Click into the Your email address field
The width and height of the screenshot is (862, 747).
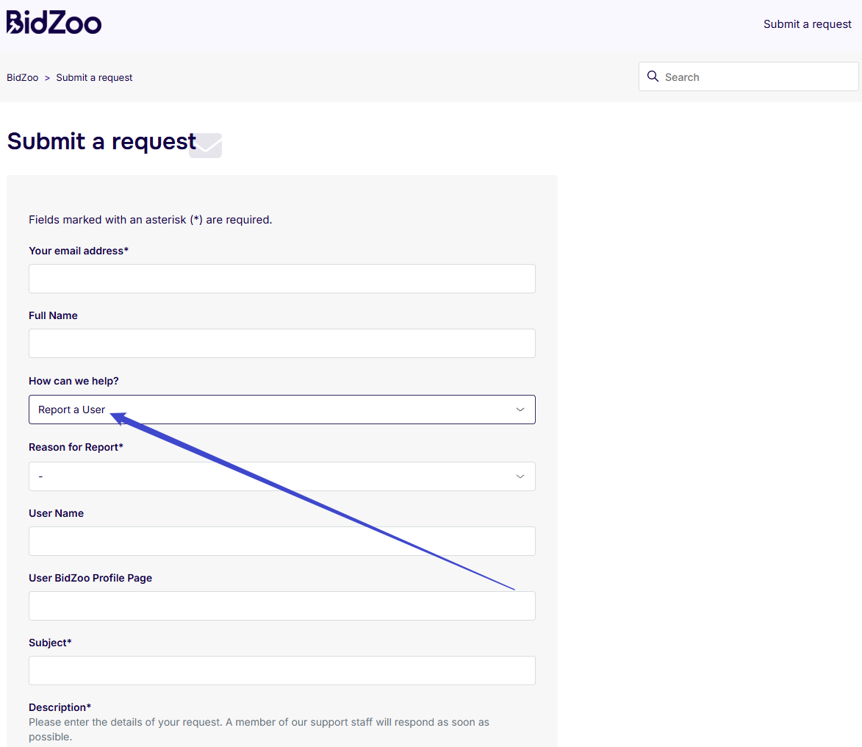point(281,279)
